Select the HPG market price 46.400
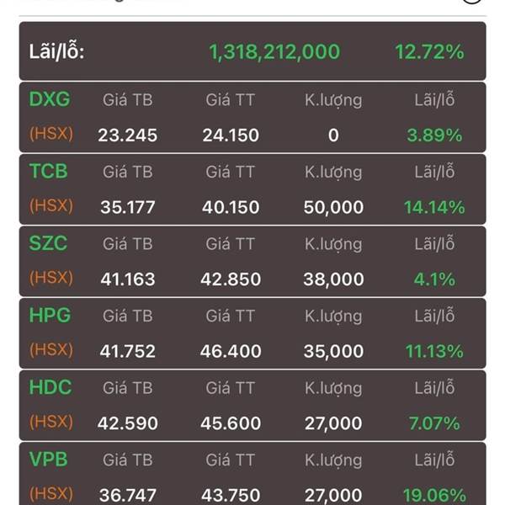 (x=231, y=351)
